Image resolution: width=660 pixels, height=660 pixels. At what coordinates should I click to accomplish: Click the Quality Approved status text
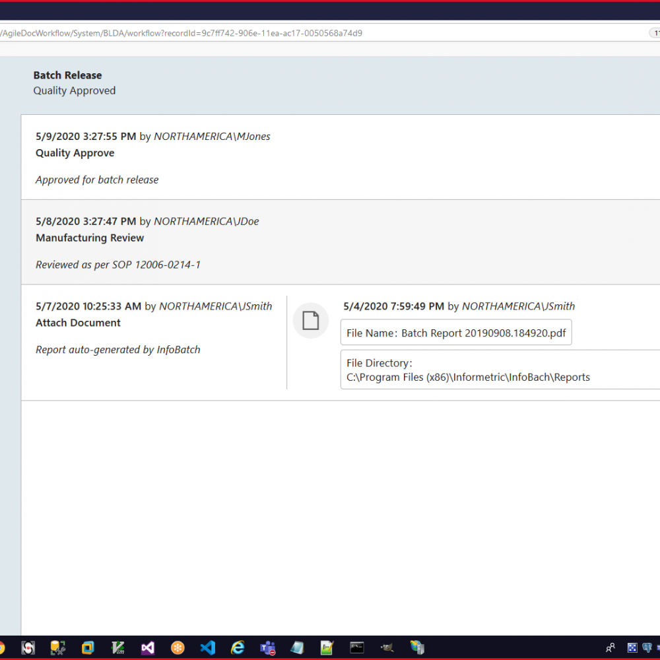(75, 90)
